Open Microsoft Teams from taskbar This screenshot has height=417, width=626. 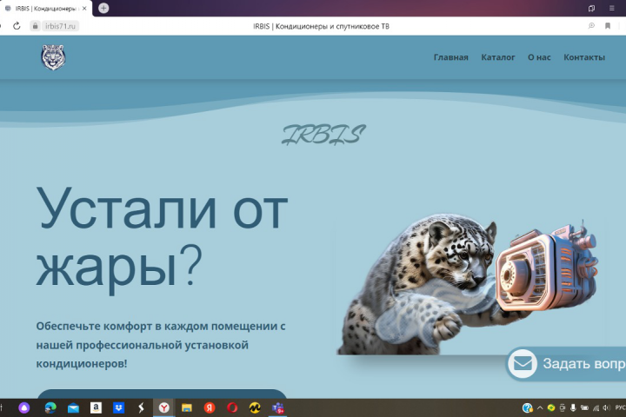pos(278,407)
